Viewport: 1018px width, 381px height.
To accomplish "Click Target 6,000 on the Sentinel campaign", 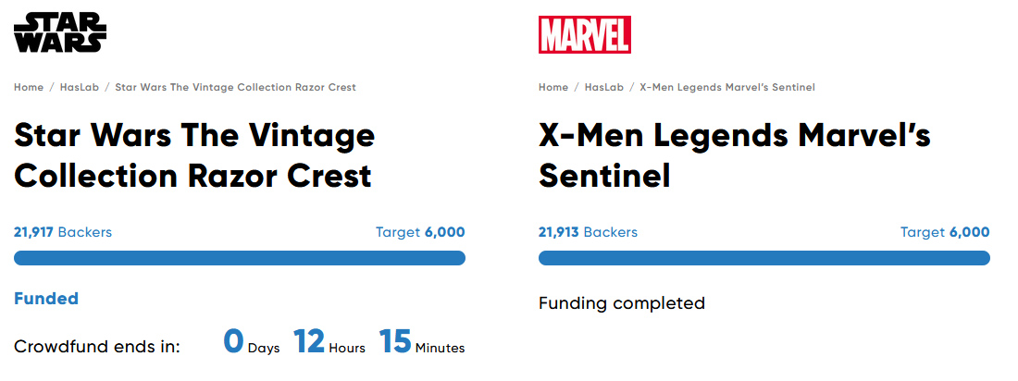I will [x=945, y=232].
